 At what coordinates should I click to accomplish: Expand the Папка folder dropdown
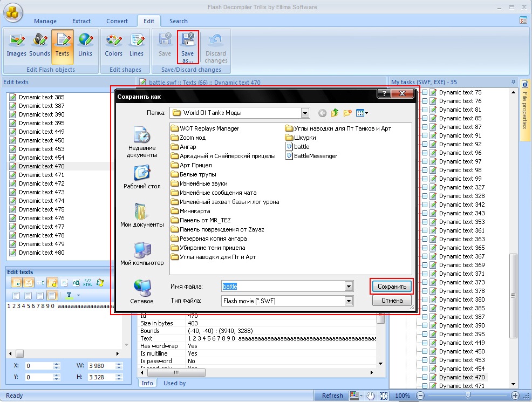click(305, 113)
